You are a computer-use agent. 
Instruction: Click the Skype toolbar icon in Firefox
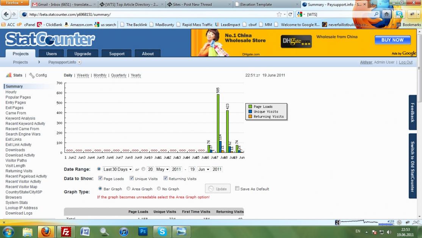tap(399, 14)
